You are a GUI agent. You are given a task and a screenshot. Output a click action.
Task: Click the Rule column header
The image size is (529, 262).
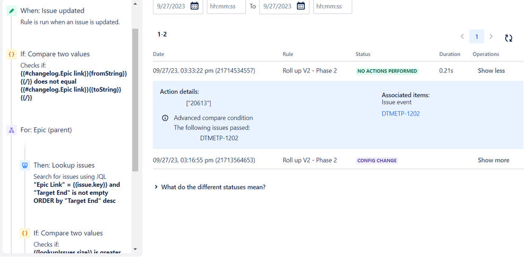click(288, 55)
